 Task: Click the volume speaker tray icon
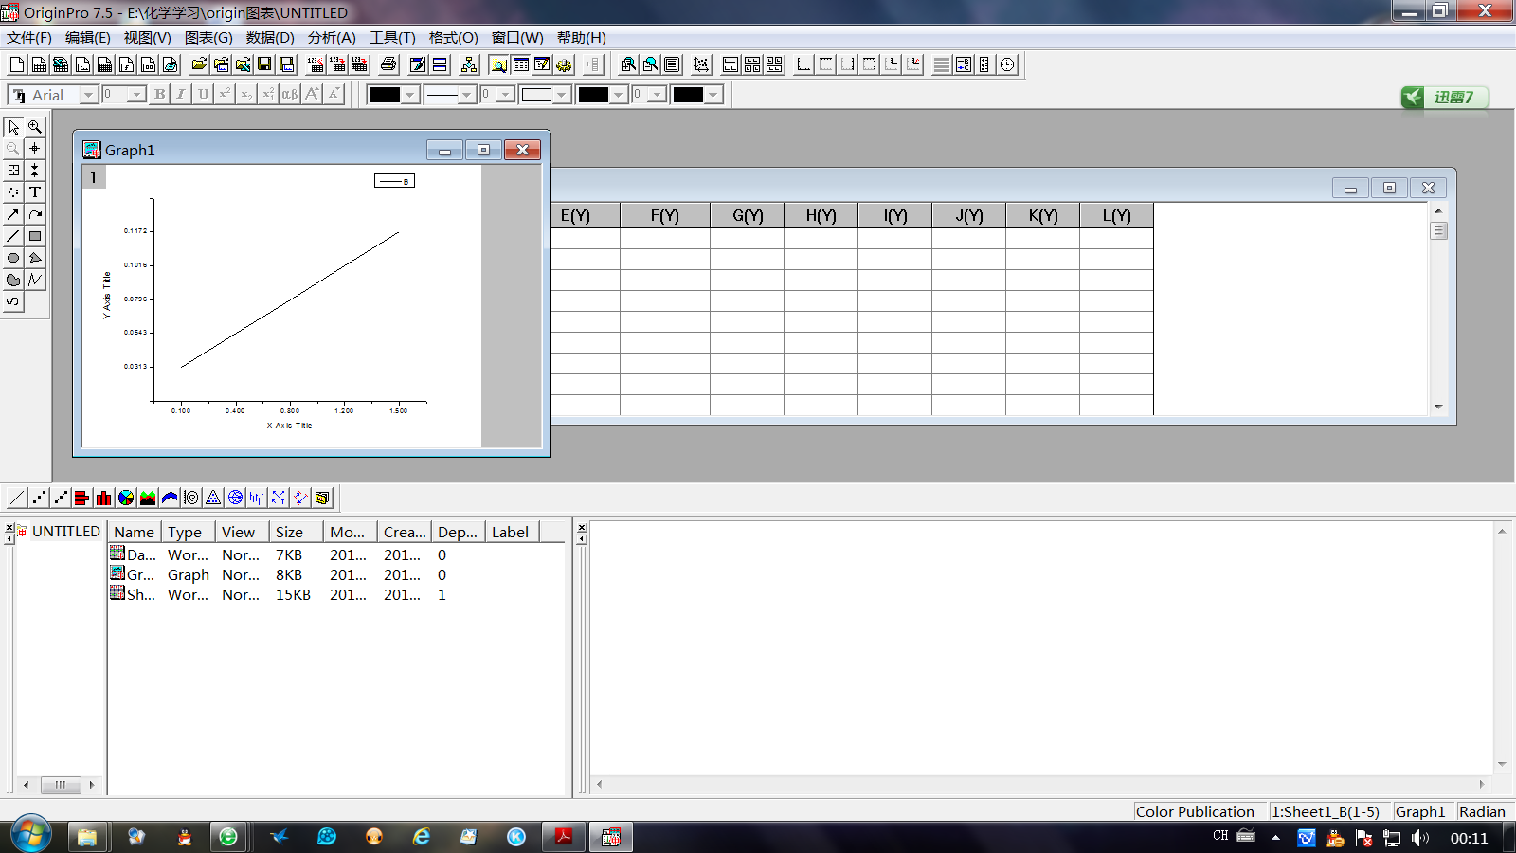click(x=1419, y=838)
